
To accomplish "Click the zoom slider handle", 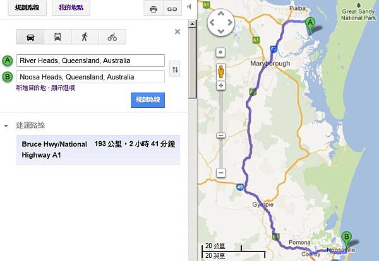I will coord(220,136).
